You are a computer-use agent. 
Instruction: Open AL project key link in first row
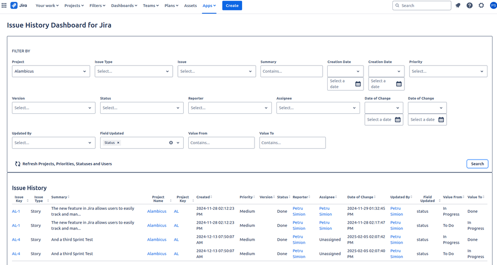(176, 211)
